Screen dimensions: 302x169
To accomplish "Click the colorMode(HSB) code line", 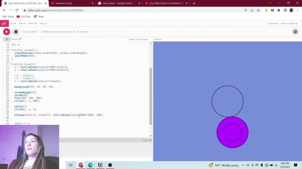I will pos(25,56).
